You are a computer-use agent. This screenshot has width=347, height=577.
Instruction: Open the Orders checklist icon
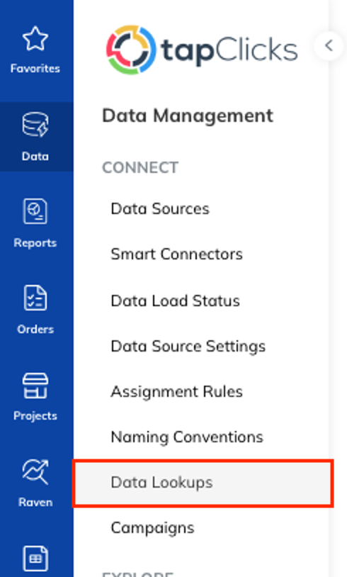point(35,297)
